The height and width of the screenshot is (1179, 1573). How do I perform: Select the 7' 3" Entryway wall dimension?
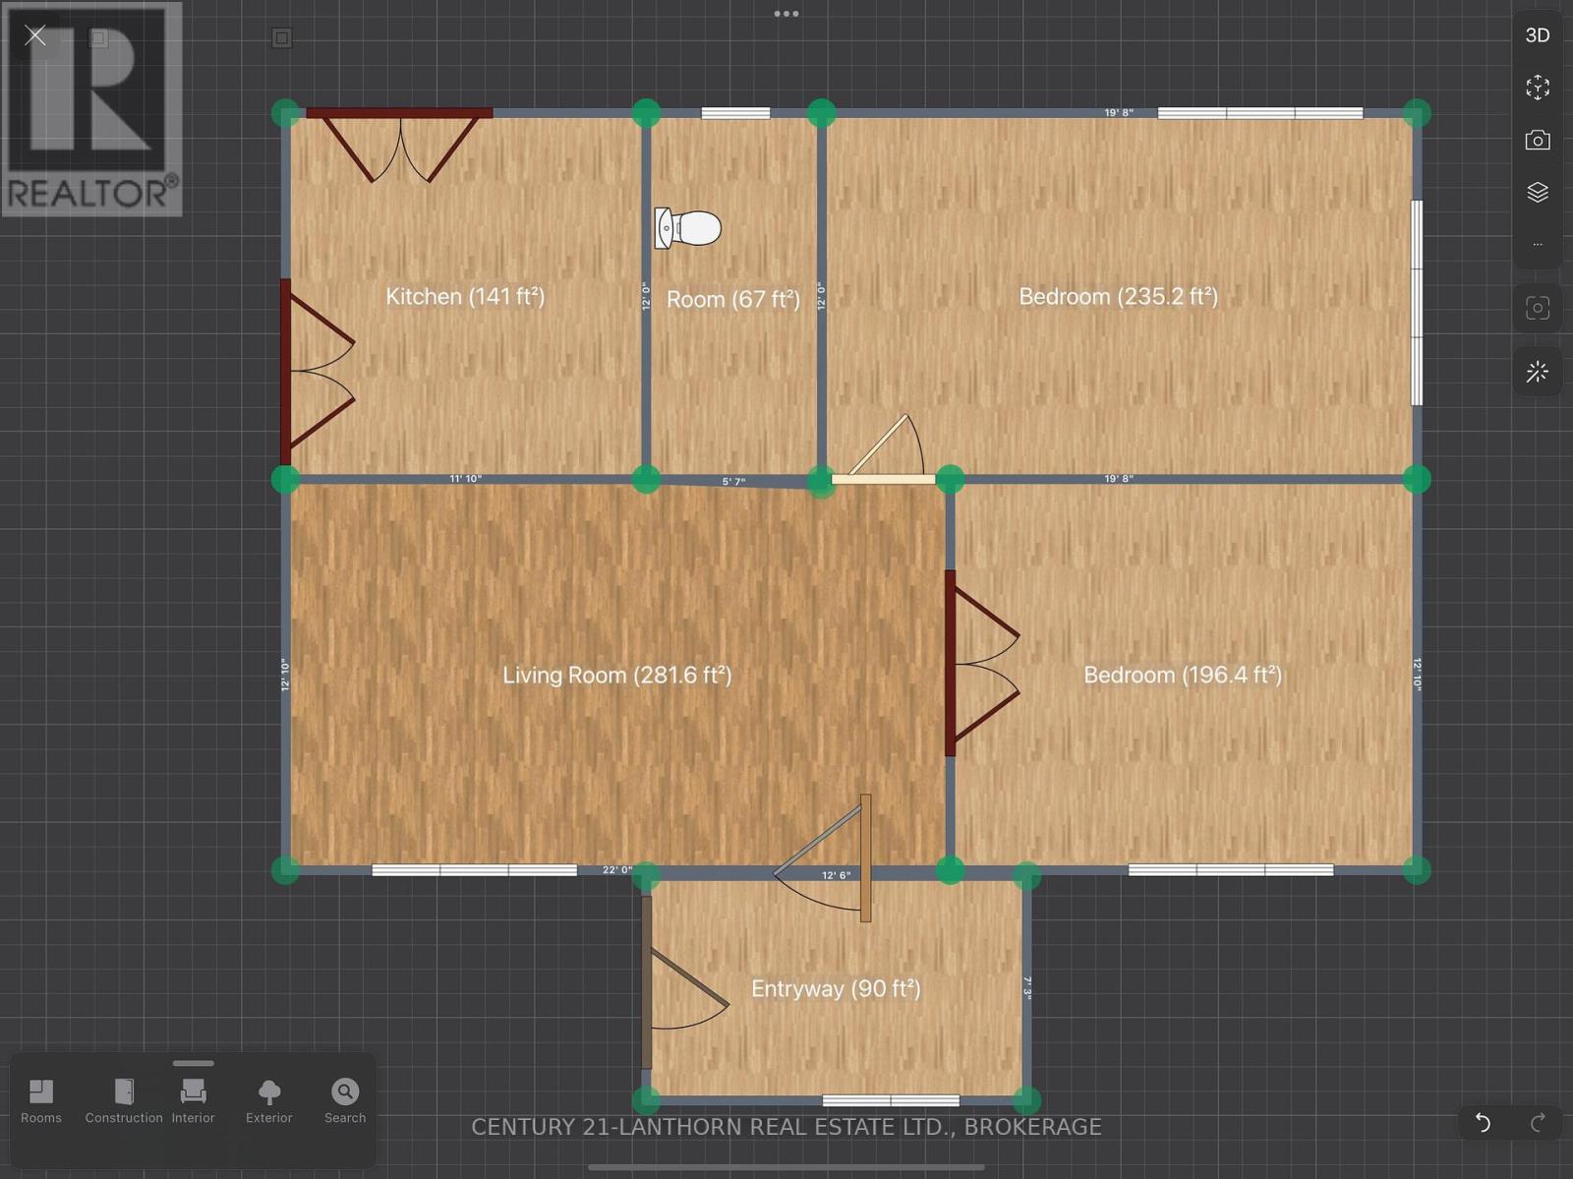[1027, 987]
